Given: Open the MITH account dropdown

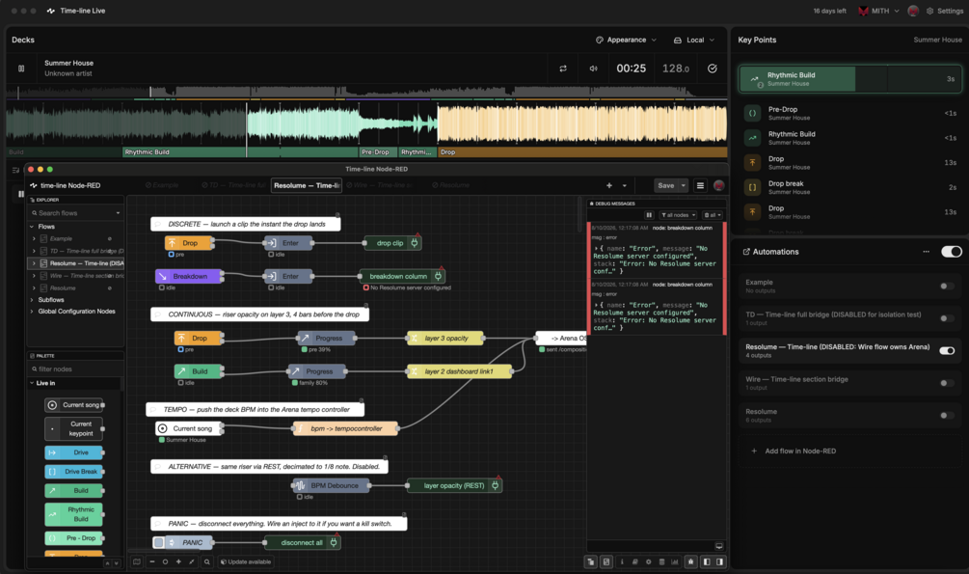Looking at the screenshot, I should pyautogui.click(x=878, y=12).
